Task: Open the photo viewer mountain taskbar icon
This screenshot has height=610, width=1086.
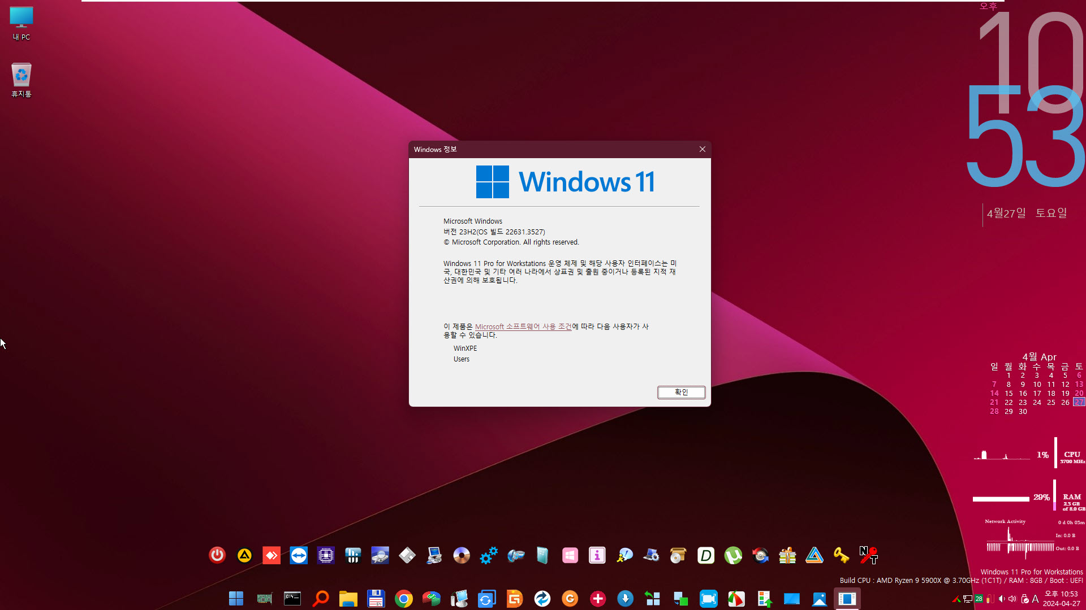Action: (x=820, y=599)
